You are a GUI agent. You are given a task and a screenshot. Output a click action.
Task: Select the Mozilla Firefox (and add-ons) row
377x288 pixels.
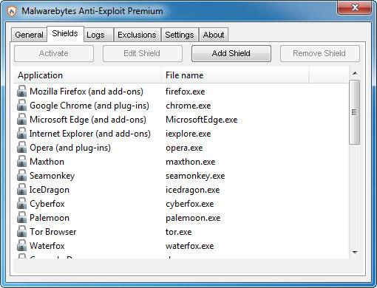181,92
